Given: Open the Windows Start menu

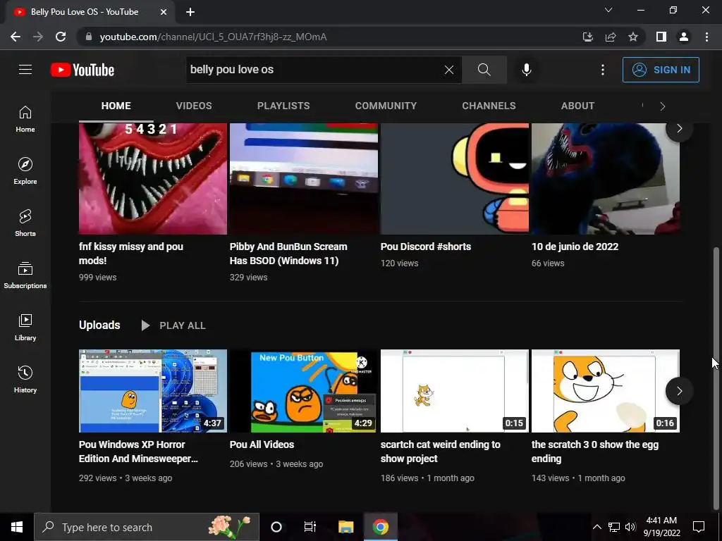Looking at the screenshot, I should tap(17, 527).
